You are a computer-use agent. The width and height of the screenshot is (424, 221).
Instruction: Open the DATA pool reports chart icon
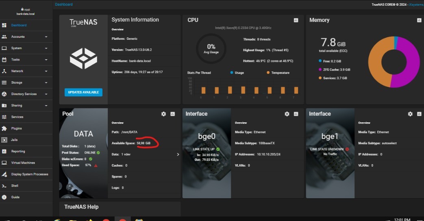point(173,114)
